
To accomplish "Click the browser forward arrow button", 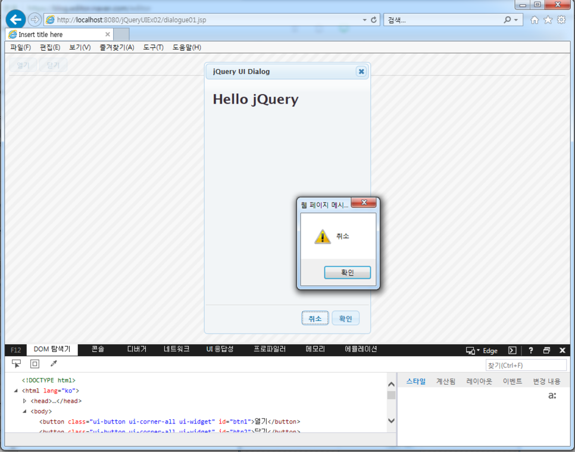I will coord(35,20).
